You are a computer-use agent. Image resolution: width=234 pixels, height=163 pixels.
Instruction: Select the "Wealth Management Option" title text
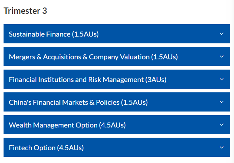[53, 125]
